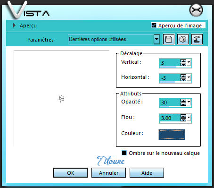Open the Vertical value slider dropdown arrow
The image size is (214, 188).
(189, 62)
